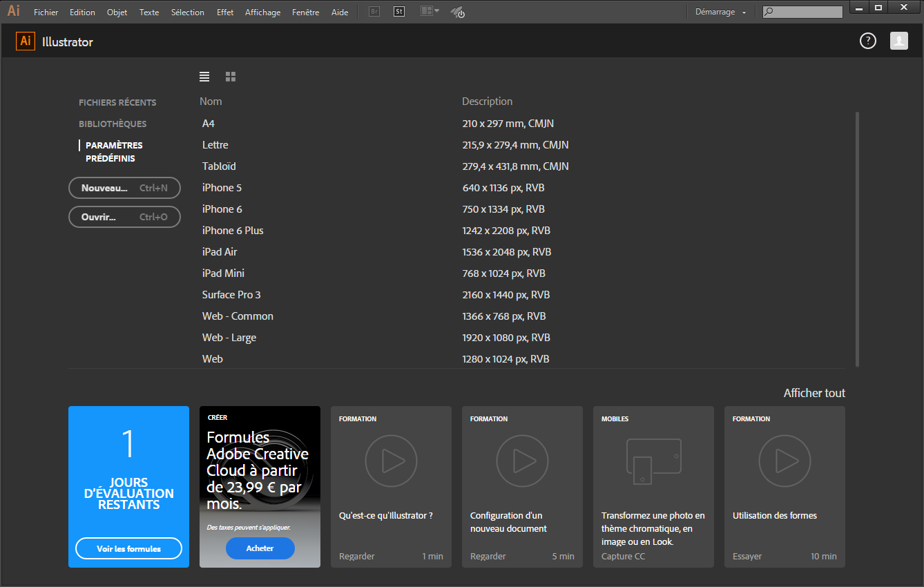Open the Texte menu
This screenshot has width=924, height=587.
149,12
